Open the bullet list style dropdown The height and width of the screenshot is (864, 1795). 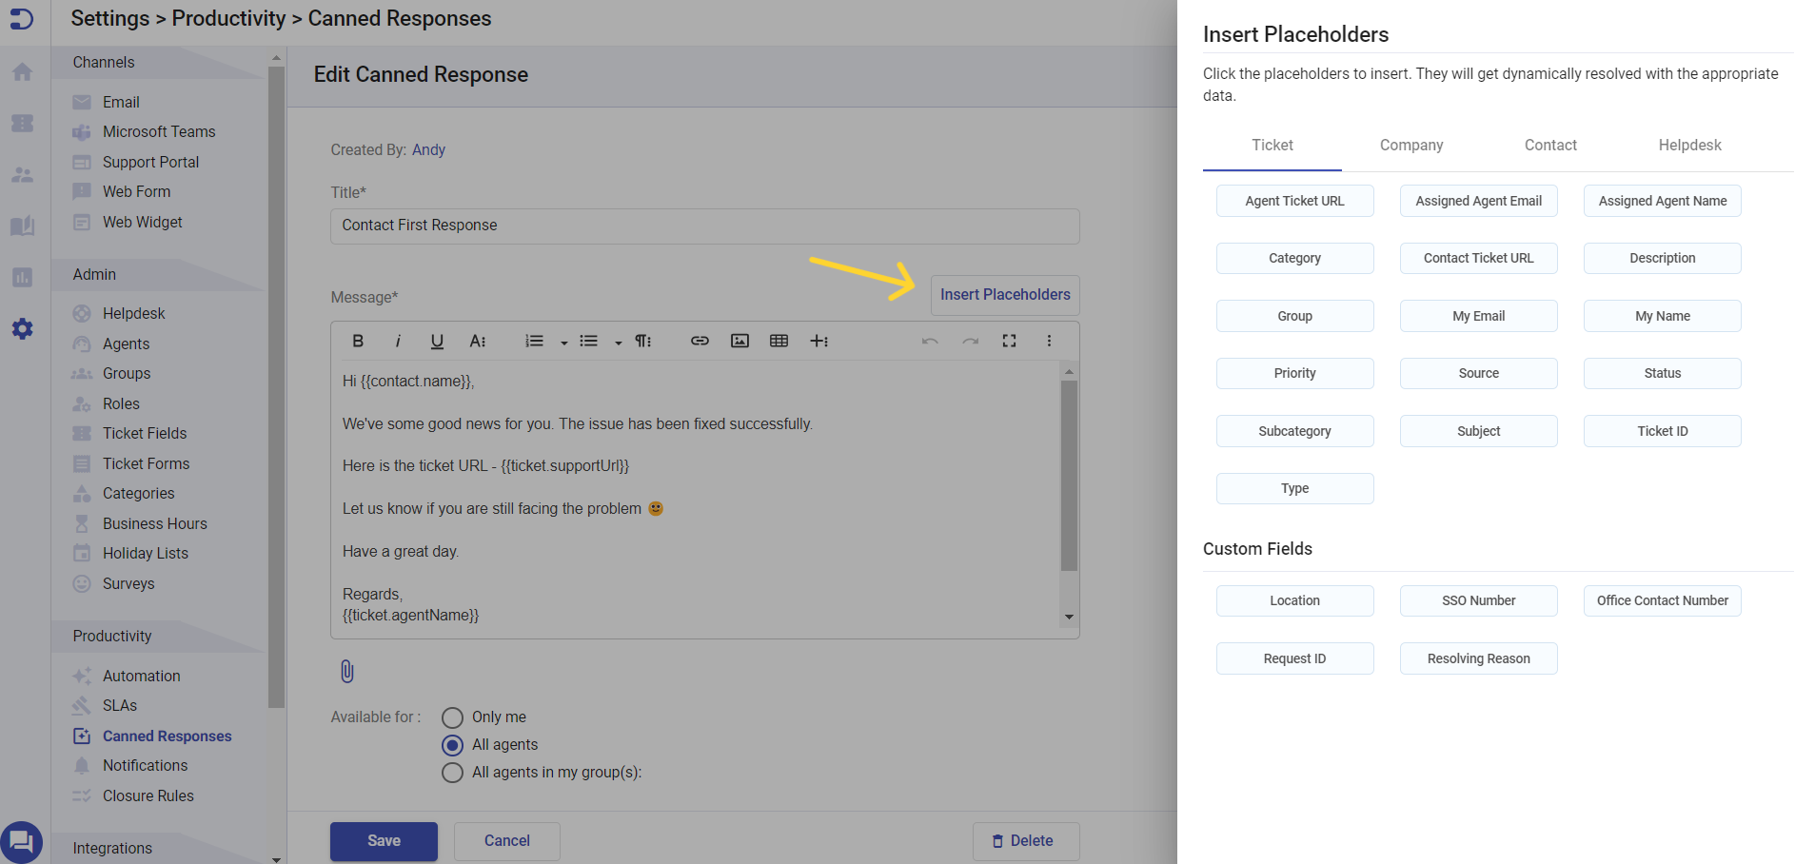tap(618, 341)
